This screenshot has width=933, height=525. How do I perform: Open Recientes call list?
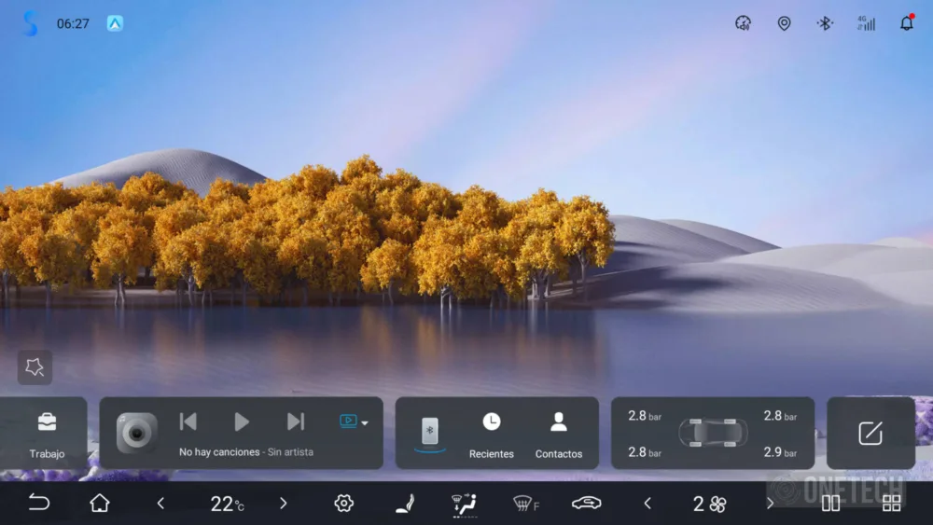click(x=492, y=434)
